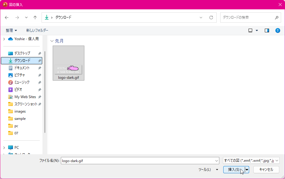
Task: Click the pin icon beside デスクトップ
Action: click(39, 53)
